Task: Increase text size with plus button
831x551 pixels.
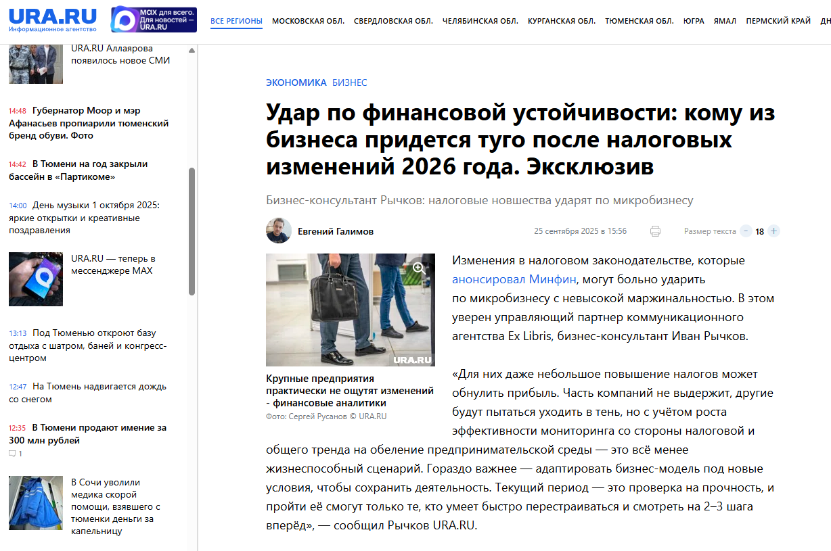Action: coord(774,231)
